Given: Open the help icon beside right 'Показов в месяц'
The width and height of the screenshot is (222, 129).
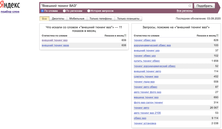Looking at the screenshot, I should 217,36.
